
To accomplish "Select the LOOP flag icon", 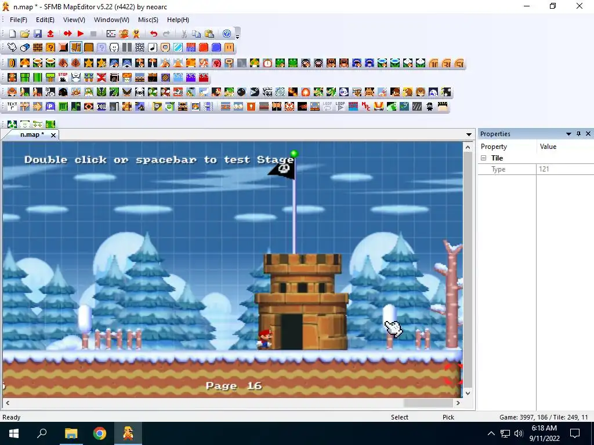I will [340, 107].
